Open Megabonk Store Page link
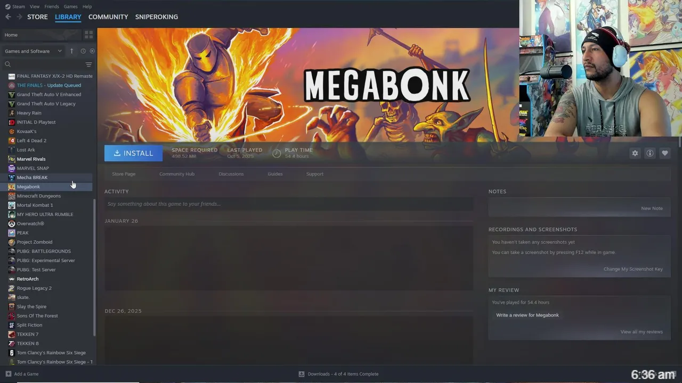Viewport: 682px width, 383px height. (124, 174)
